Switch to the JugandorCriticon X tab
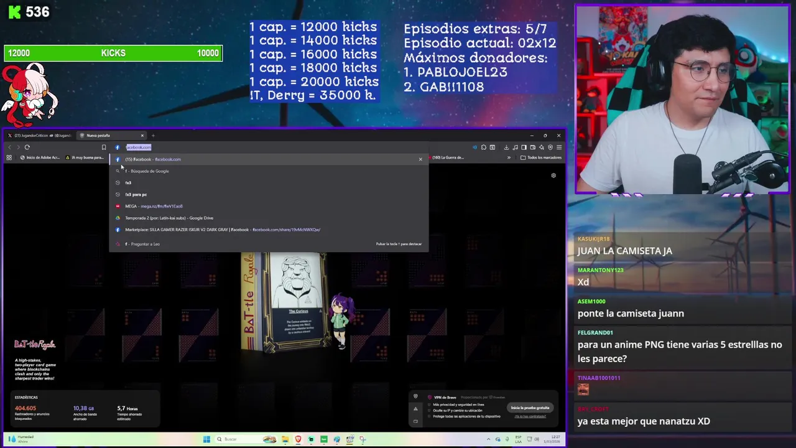The height and width of the screenshot is (448, 796). 40,136
